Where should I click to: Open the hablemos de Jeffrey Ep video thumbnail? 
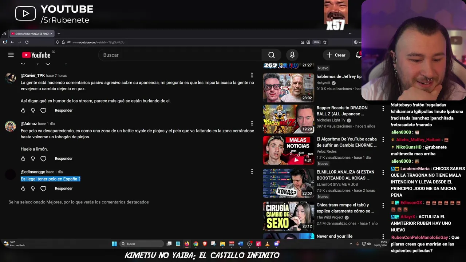click(x=288, y=87)
